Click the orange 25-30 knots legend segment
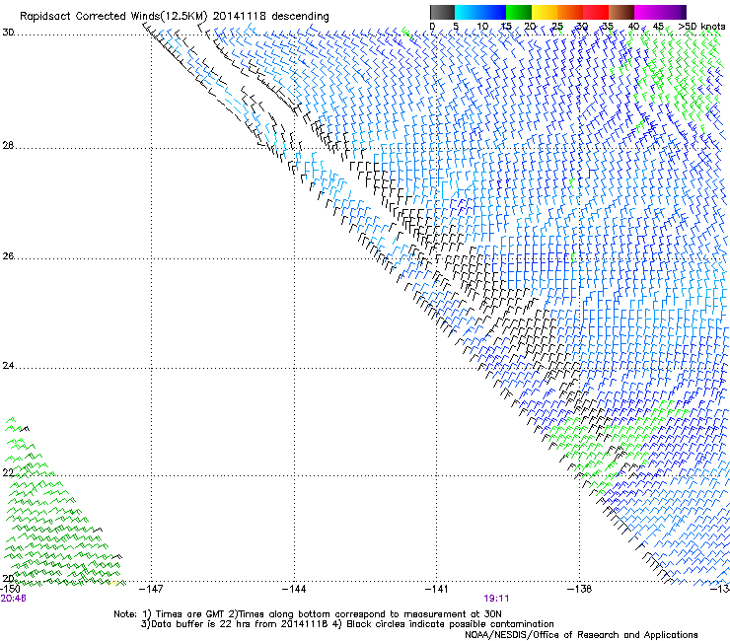Viewport: 730px width, 641px height. point(570,12)
